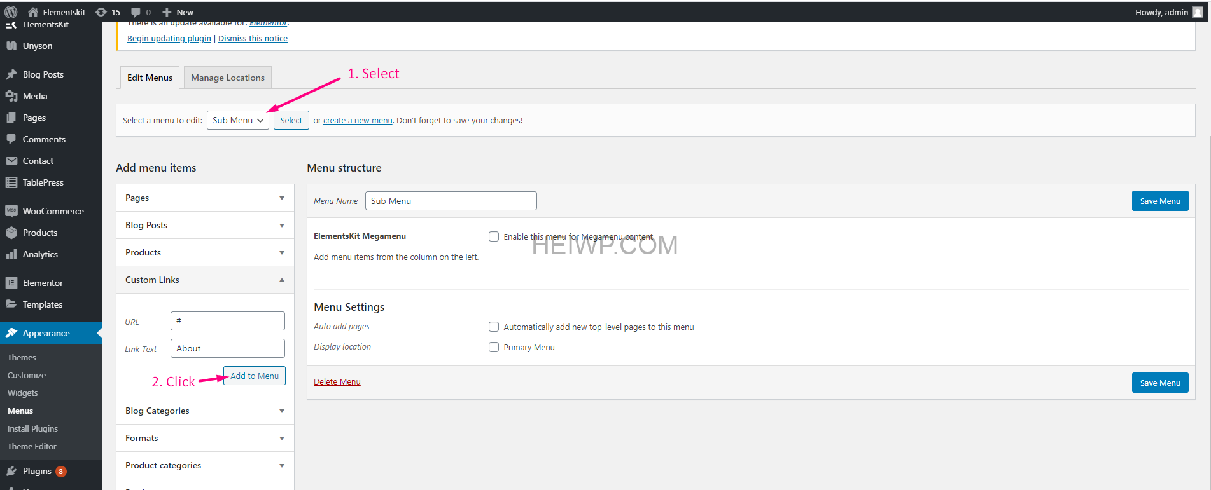Click the Comments sidebar icon

11,139
